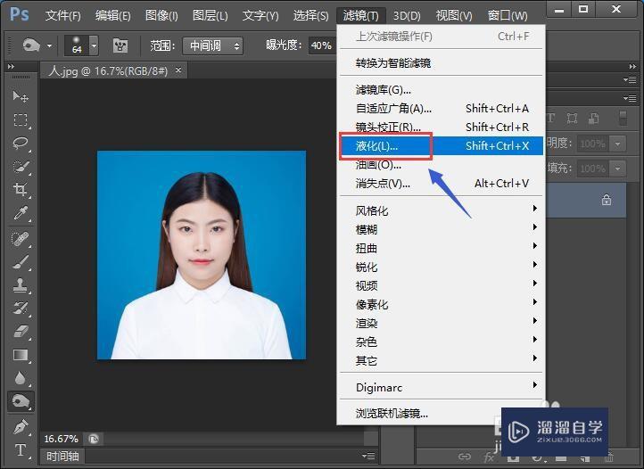Select the Eyedropper tool
The width and height of the screenshot is (644, 469).
tap(21, 213)
